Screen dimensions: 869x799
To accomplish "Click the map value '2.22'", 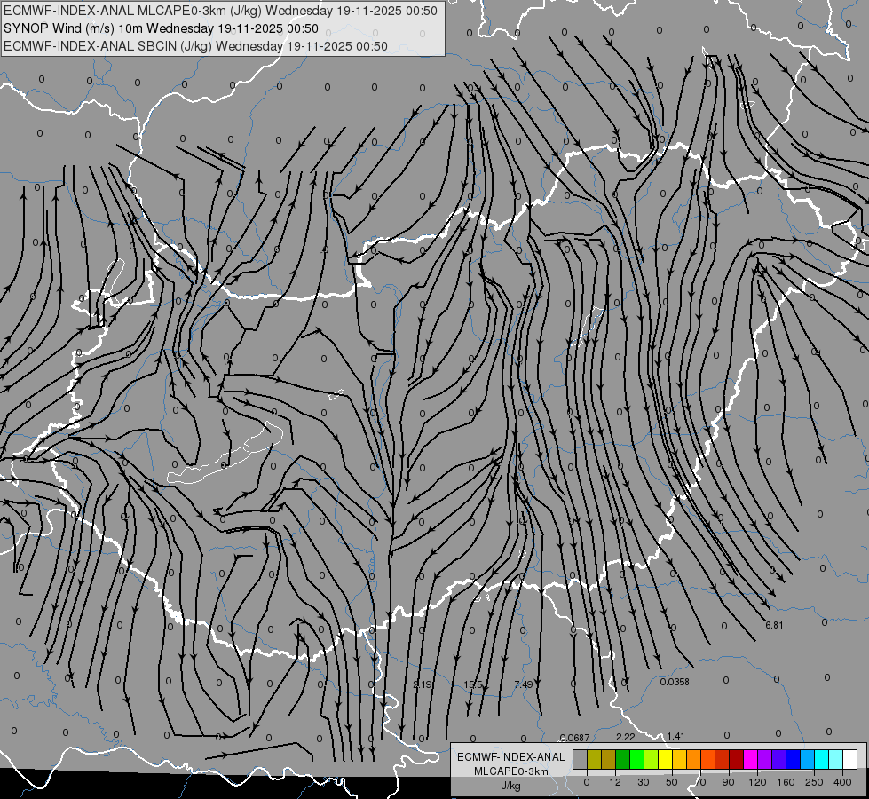I will (626, 737).
